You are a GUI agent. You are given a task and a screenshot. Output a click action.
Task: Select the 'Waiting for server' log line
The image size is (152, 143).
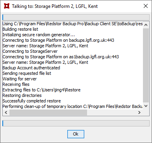(x=20, y=79)
